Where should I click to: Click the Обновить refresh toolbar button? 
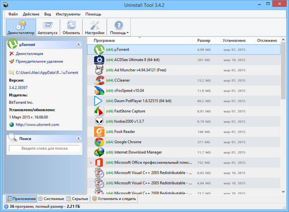(71, 27)
